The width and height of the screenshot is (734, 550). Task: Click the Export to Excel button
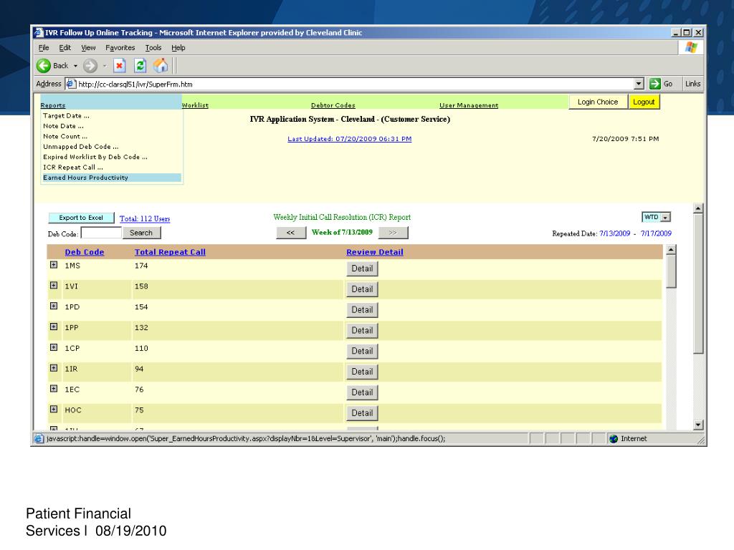pos(81,218)
